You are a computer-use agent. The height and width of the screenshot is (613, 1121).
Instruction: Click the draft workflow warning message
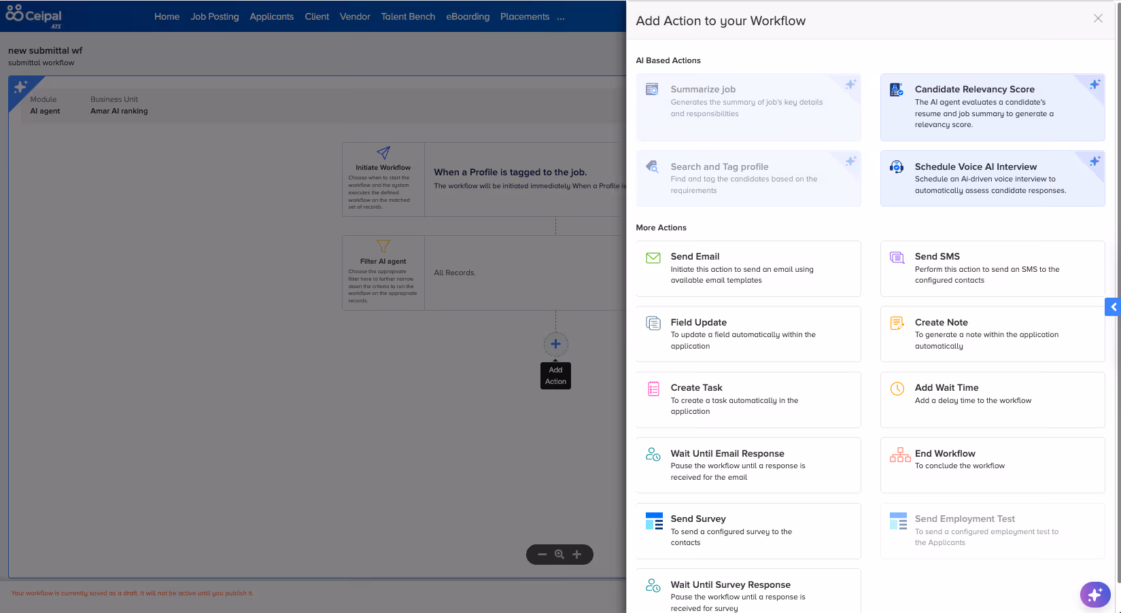click(x=132, y=593)
